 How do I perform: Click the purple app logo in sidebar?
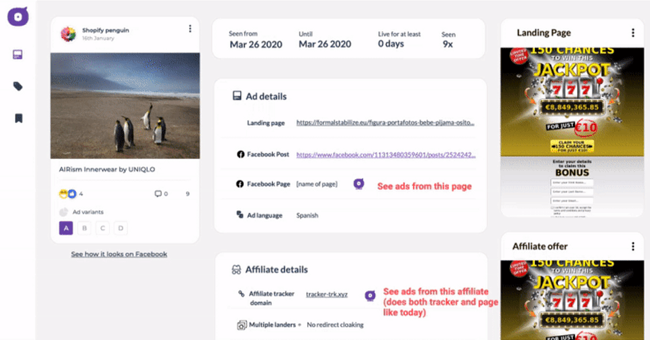[x=18, y=16]
